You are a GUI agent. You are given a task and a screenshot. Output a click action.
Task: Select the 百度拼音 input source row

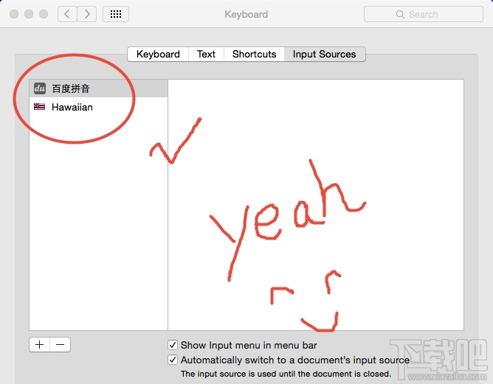point(98,88)
